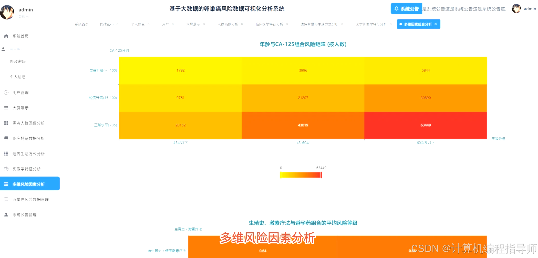Click the 0.64 cell in the lower heatmap
This screenshot has height=258, width=538.
(263, 247)
